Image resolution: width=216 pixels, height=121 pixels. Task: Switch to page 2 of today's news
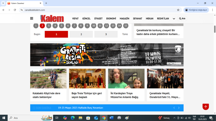coord(81,34)
